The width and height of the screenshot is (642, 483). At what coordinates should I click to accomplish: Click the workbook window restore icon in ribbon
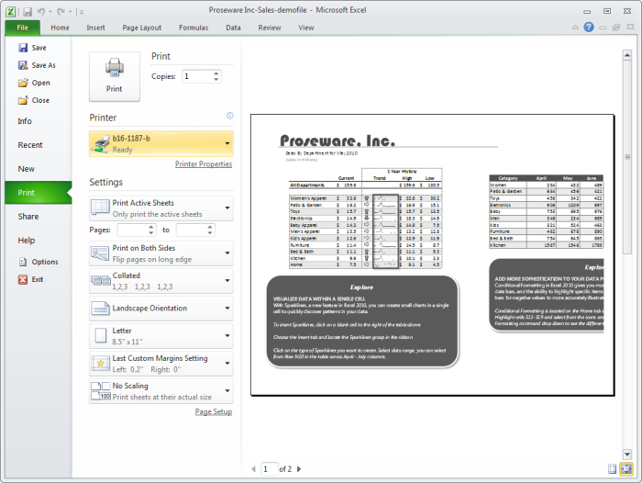pos(615,28)
